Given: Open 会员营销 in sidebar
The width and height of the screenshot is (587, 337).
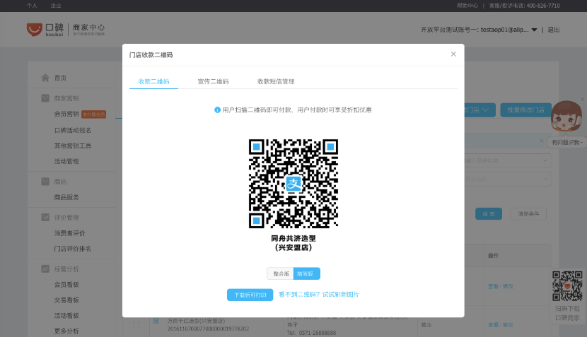Looking at the screenshot, I should pyautogui.click(x=66, y=114).
